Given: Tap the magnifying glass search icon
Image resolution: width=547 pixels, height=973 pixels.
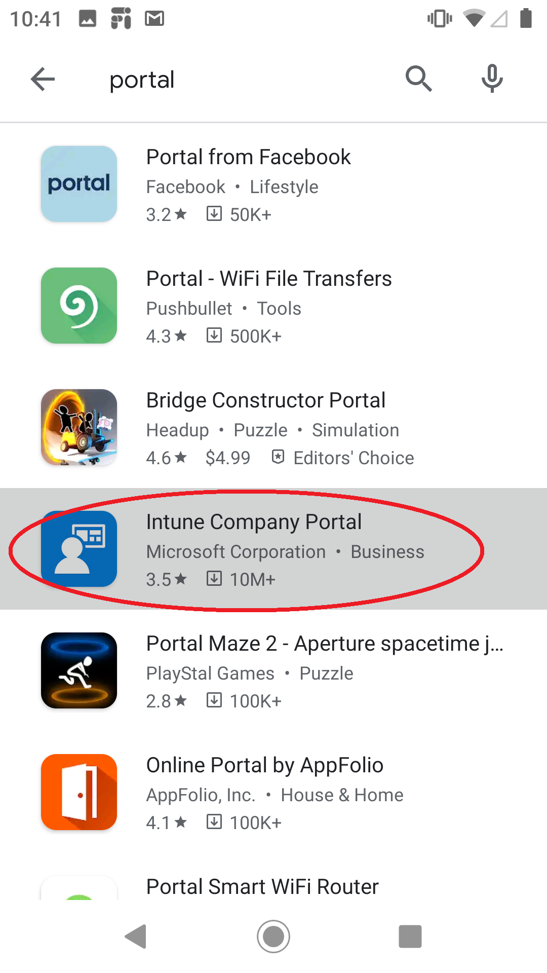Looking at the screenshot, I should [x=418, y=79].
